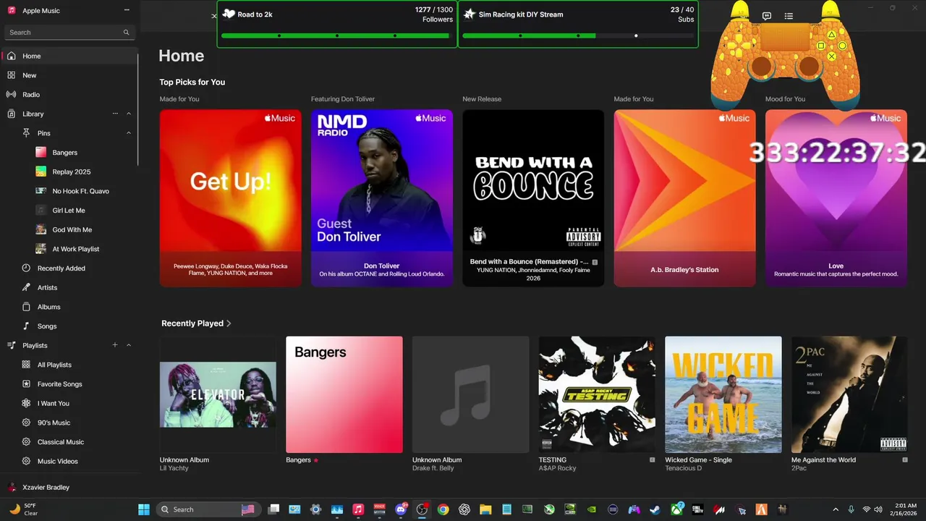This screenshot has width=926, height=521.
Task: Open Wicked Game single artwork
Action: coord(723,394)
